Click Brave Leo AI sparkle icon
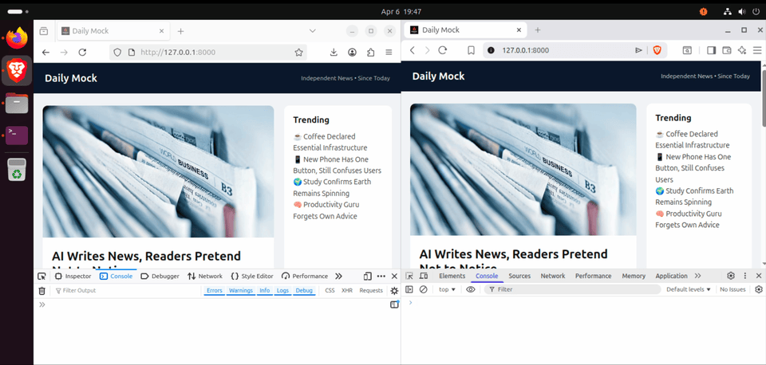The height and width of the screenshot is (365, 766). coord(741,50)
